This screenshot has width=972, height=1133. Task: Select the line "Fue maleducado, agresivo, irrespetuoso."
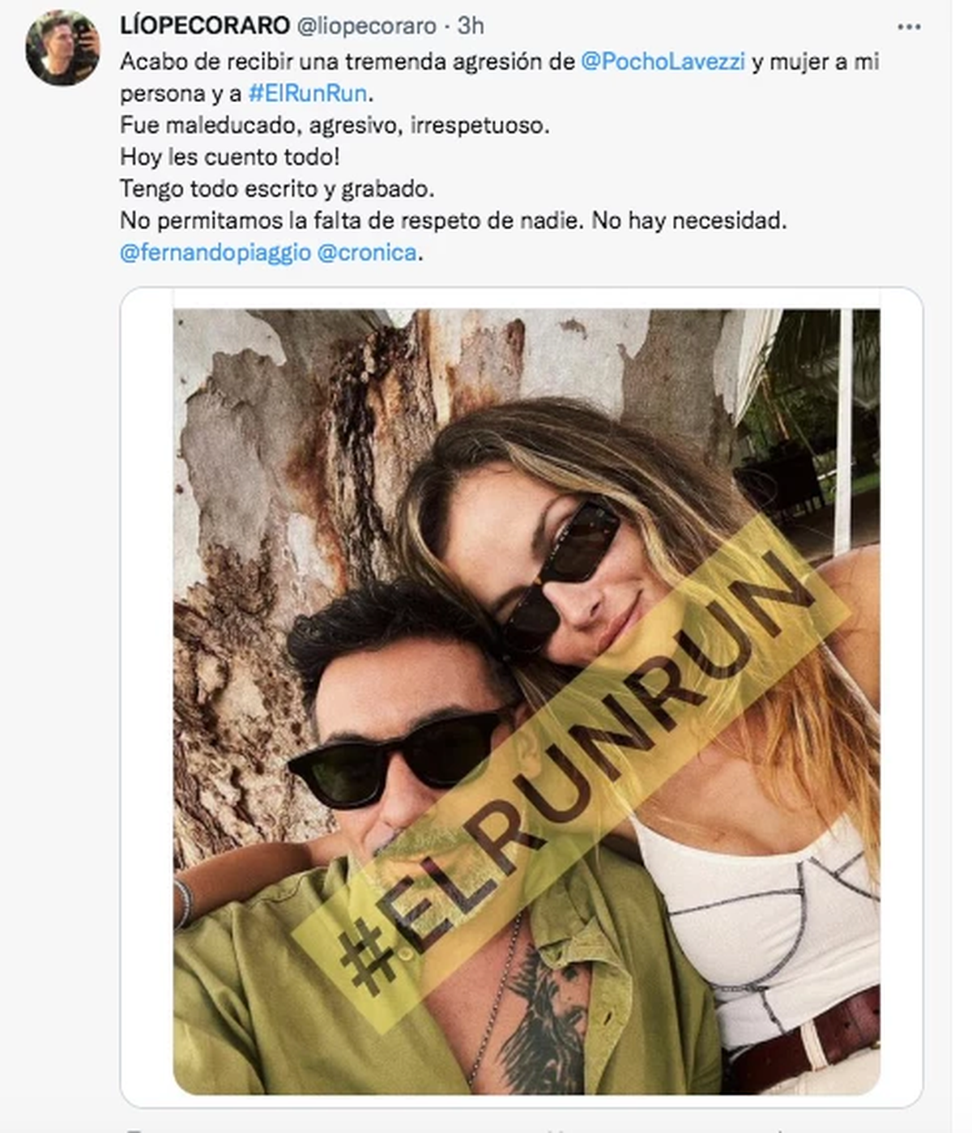[335, 126]
